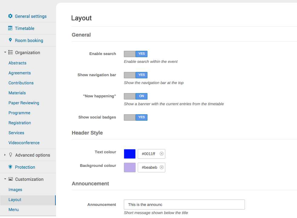This screenshot has width=297, height=218.
Task: Toggle the Show navigation bar switch
Action: point(136,75)
